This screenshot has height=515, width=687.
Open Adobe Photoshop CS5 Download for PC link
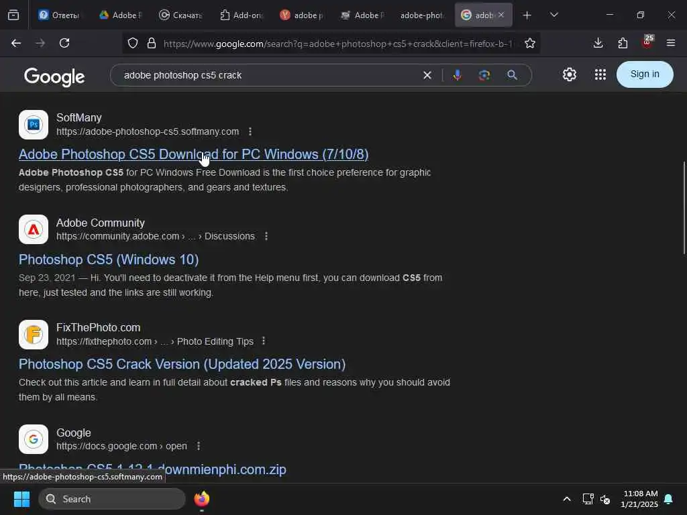194,154
